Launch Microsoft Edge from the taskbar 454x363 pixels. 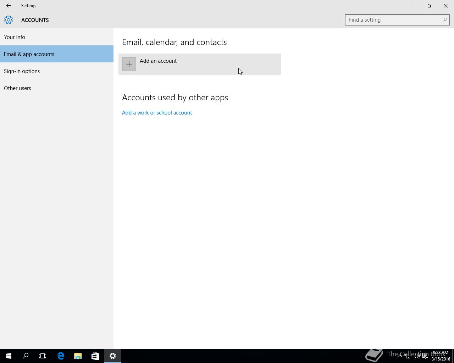[x=61, y=356]
